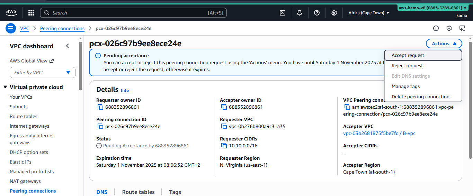
Task: Open Elastic IPs in sidebar
Action: point(20,162)
